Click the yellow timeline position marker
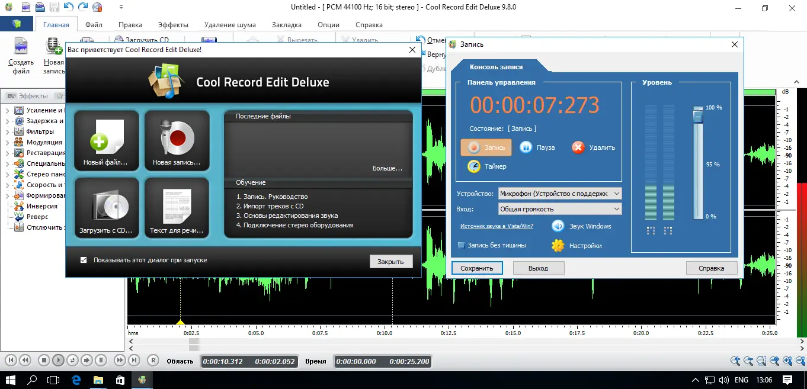 181,322
